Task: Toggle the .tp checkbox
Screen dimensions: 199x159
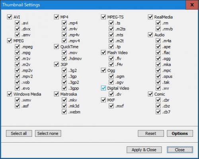Action: pos(111,47)
